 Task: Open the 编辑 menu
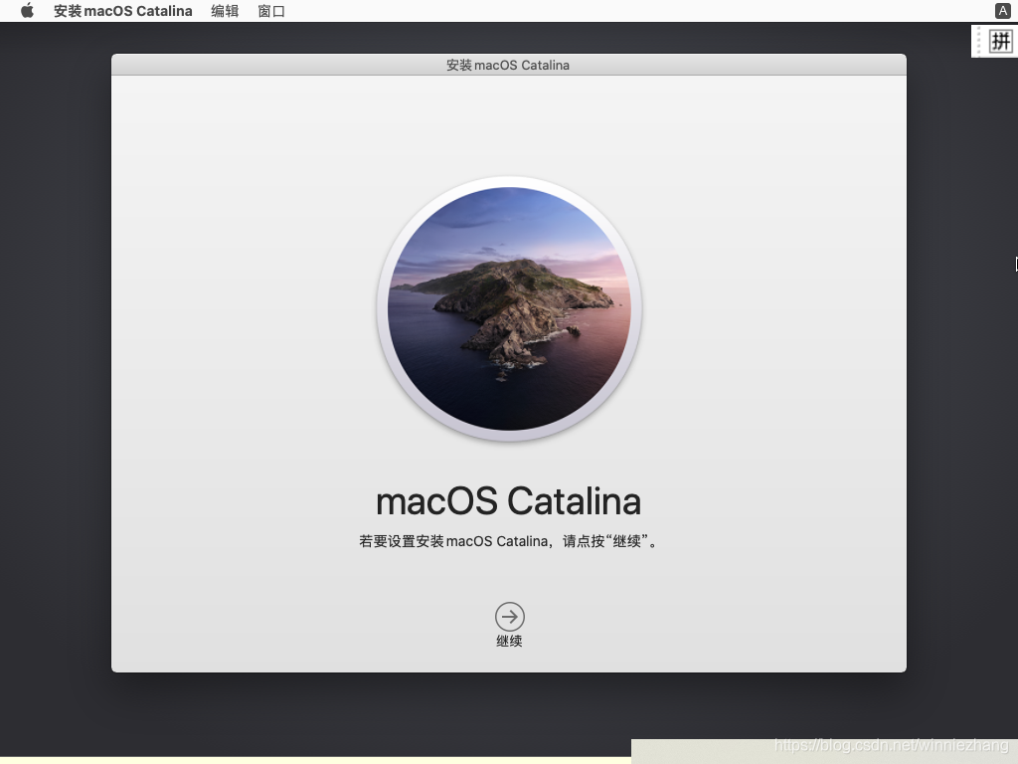tap(225, 11)
